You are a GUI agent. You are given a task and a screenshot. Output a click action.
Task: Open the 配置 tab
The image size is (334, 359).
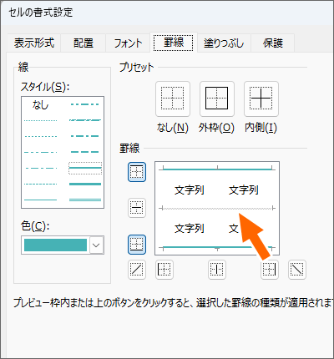83,43
